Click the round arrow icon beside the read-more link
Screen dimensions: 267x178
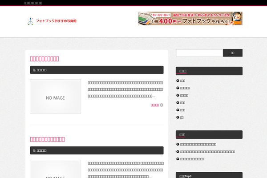[x=162, y=105]
